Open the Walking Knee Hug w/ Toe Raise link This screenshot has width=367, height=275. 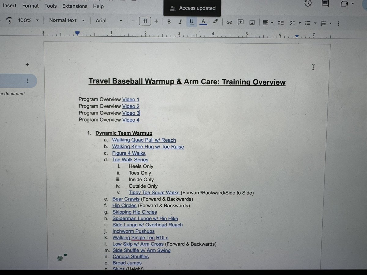pyautogui.click(x=148, y=147)
